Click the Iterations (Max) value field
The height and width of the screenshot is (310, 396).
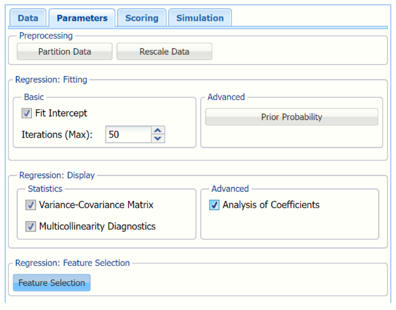click(128, 135)
